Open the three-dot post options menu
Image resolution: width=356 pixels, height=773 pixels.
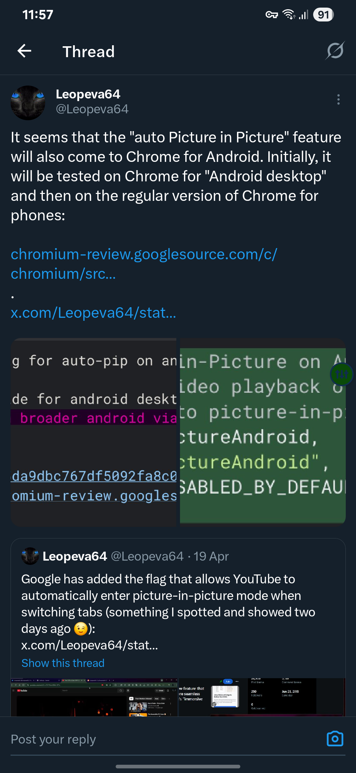coord(339,99)
